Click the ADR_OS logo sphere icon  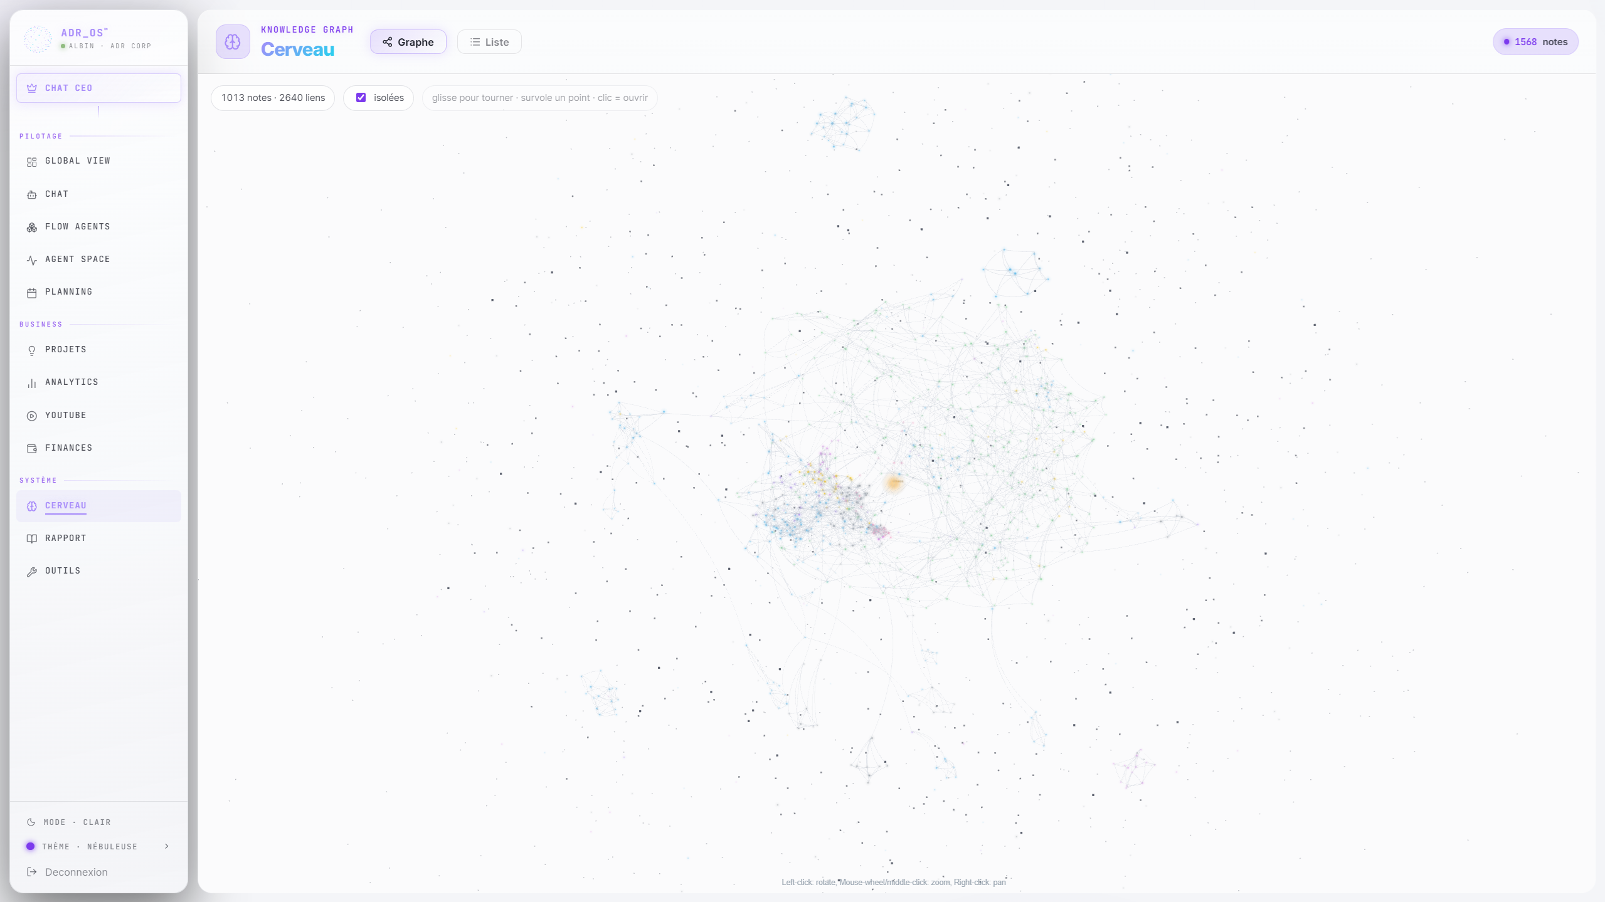pyautogui.click(x=38, y=39)
